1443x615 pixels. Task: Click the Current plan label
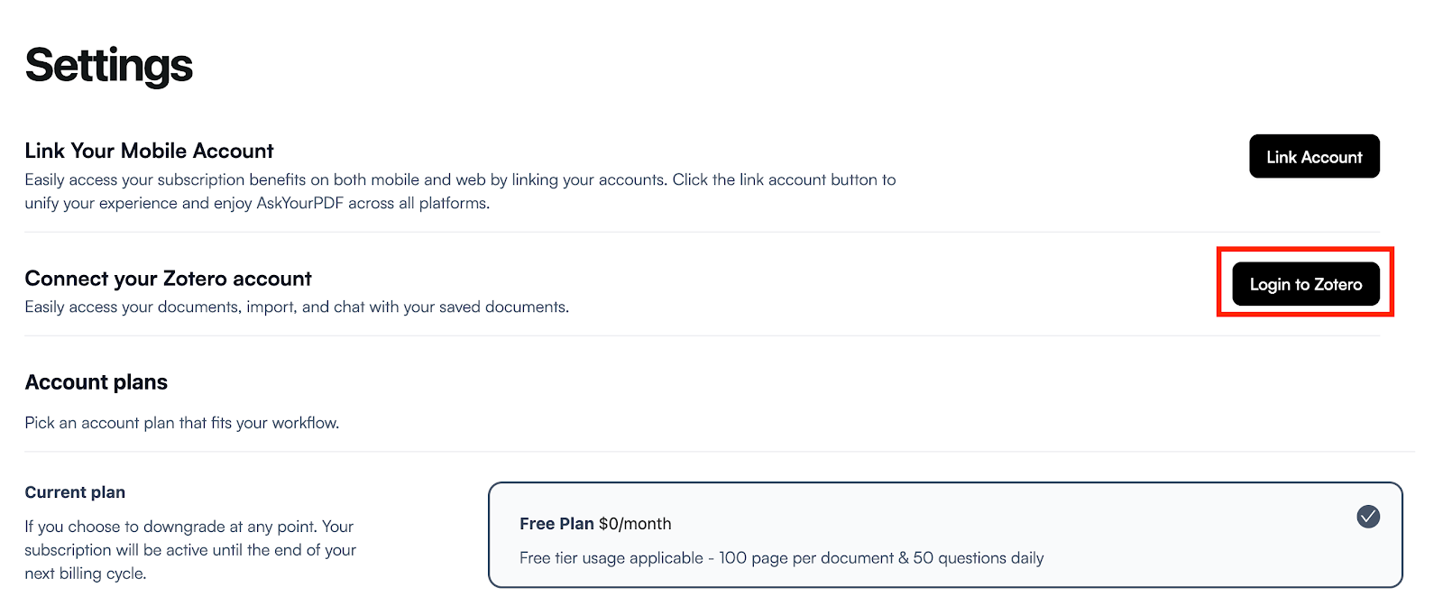(75, 492)
